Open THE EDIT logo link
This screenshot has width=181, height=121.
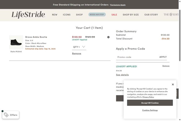pos(171,14)
